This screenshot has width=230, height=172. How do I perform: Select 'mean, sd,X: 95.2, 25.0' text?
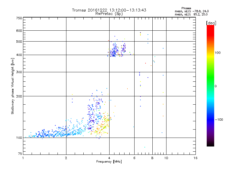coord(191,14)
